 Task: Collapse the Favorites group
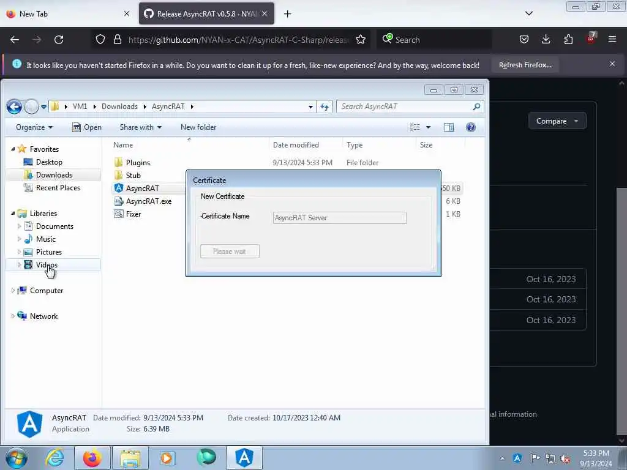(x=13, y=149)
